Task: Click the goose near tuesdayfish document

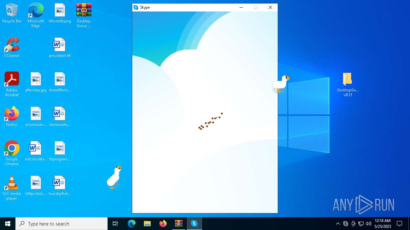Action: (114, 178)
